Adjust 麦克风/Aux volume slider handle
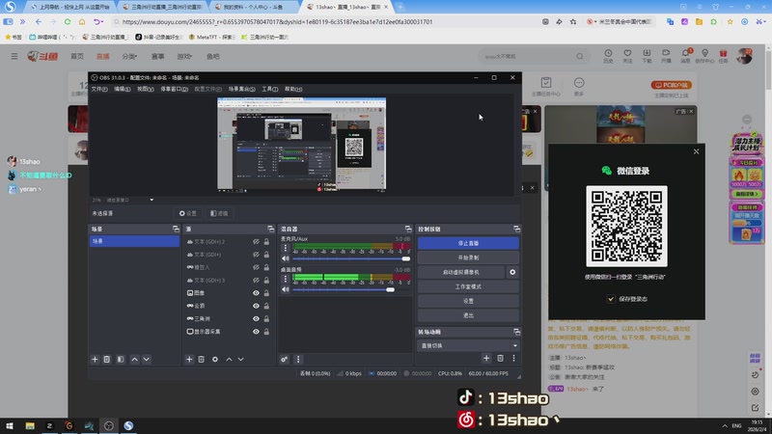Viewport: 772px width, 434px height. tap(406, 258)
